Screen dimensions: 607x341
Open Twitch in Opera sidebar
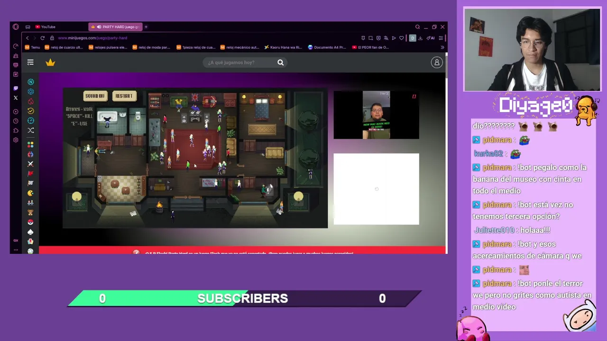[x=16, y=88]
